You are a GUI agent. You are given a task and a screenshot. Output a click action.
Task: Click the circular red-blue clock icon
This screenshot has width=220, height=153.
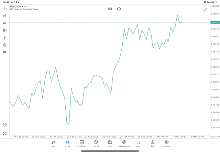click(x=119, y=9)
